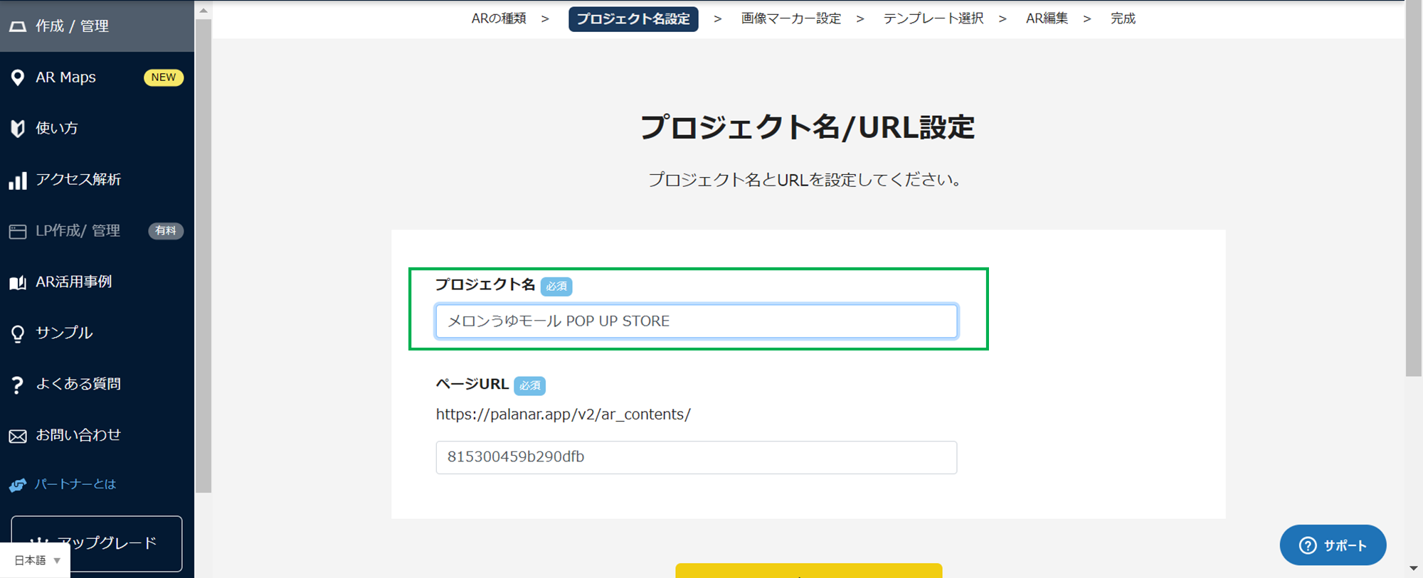The width and height of the screenshot is (1423, 578).
Task: Click the sidebar scrollbar thumb
Action: point(203,256)
